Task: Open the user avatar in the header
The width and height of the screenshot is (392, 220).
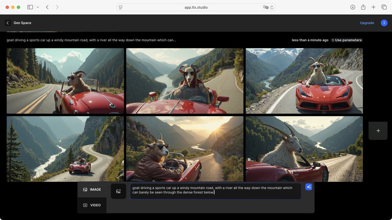Action: [x=384, y=23]
